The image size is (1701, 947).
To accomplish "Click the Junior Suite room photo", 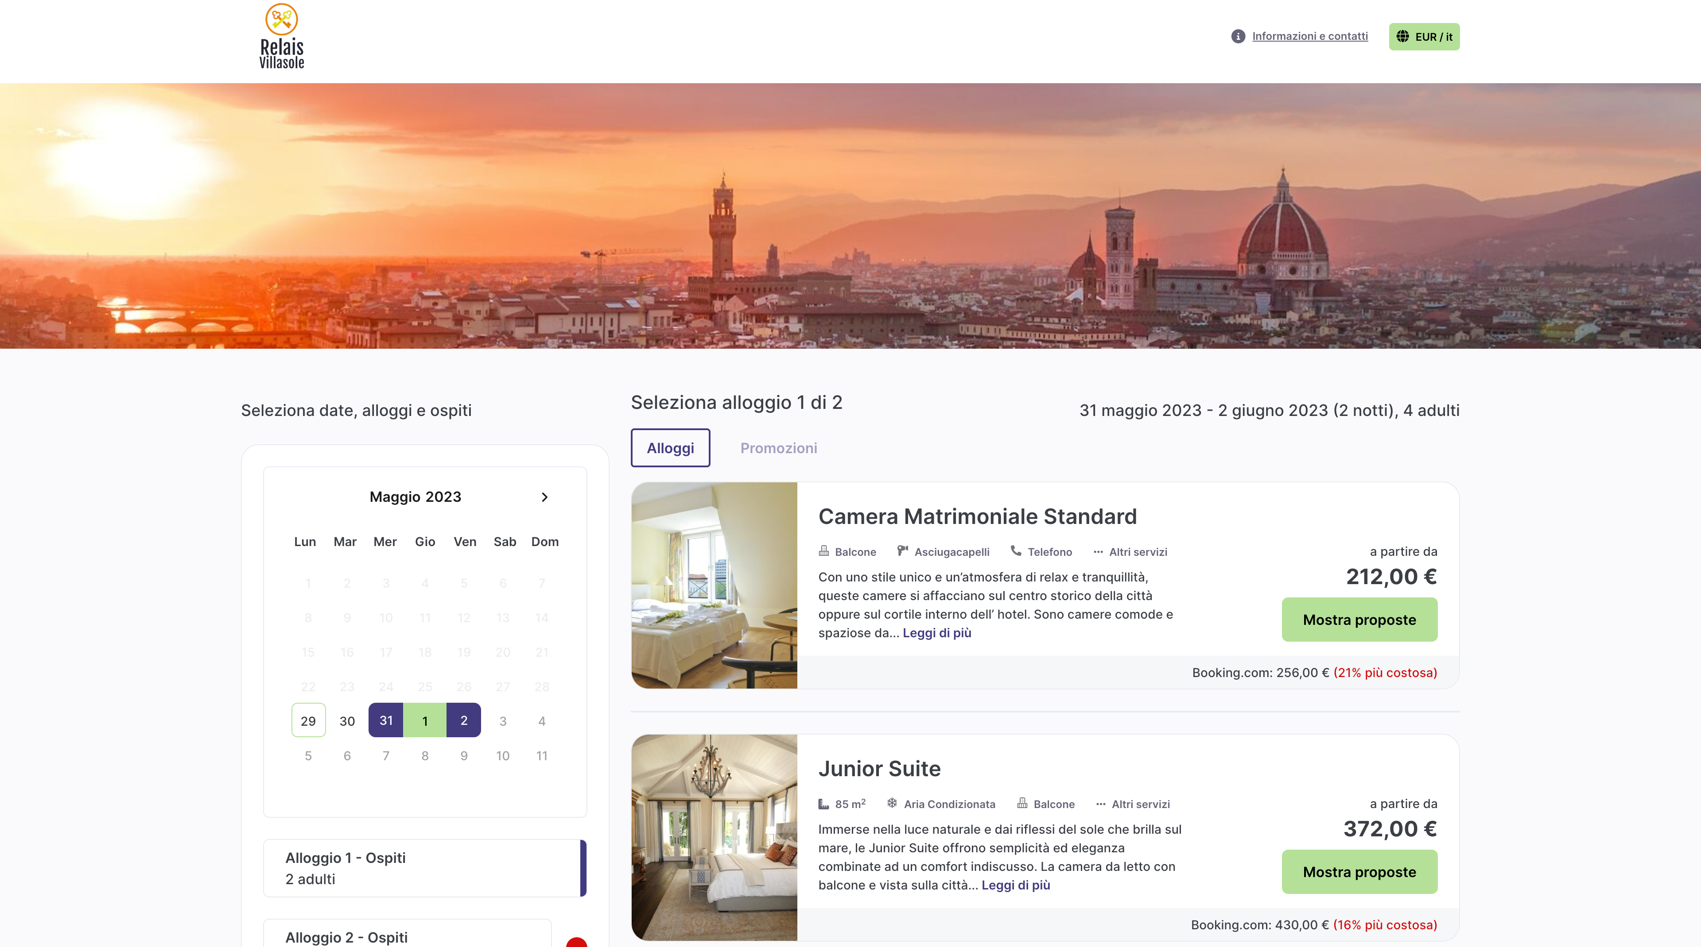I will coord(714,837).
